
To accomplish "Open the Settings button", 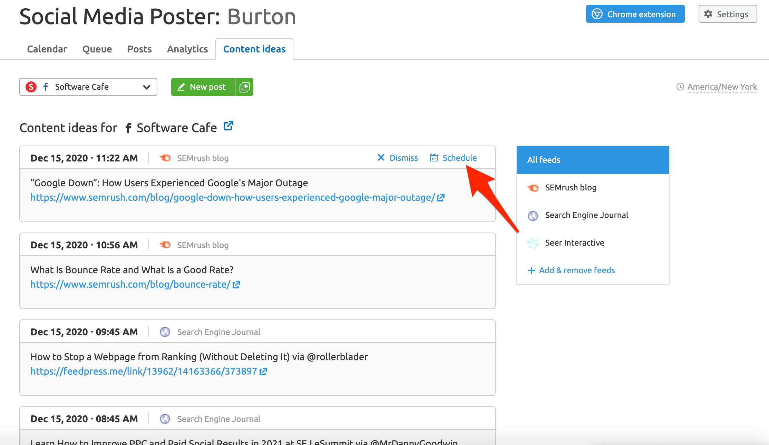I will point(727,14).
